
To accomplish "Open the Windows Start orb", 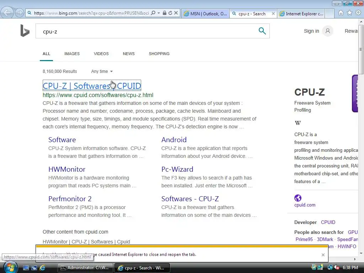I will pyautogui.click(x=10, y=268).
